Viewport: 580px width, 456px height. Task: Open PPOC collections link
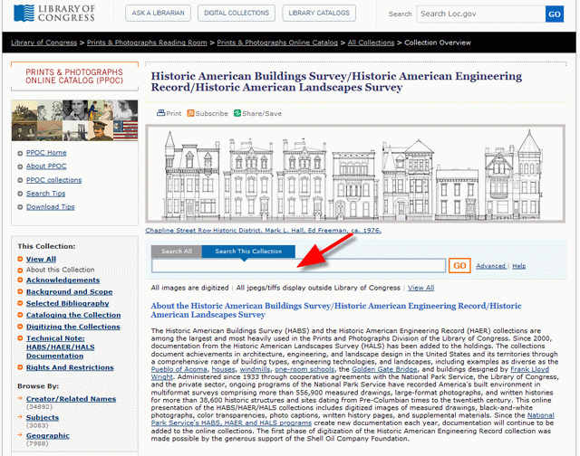point(53,180)
